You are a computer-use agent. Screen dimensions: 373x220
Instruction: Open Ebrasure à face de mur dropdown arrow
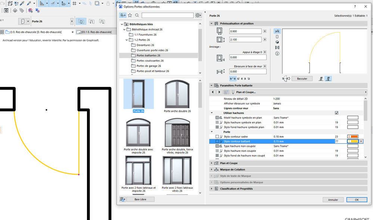click(265, 66)
